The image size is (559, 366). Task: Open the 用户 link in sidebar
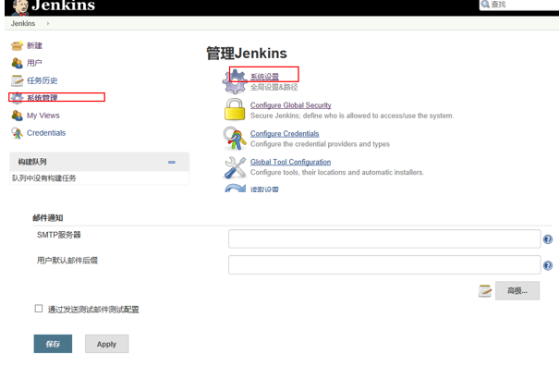pos(34,63)
